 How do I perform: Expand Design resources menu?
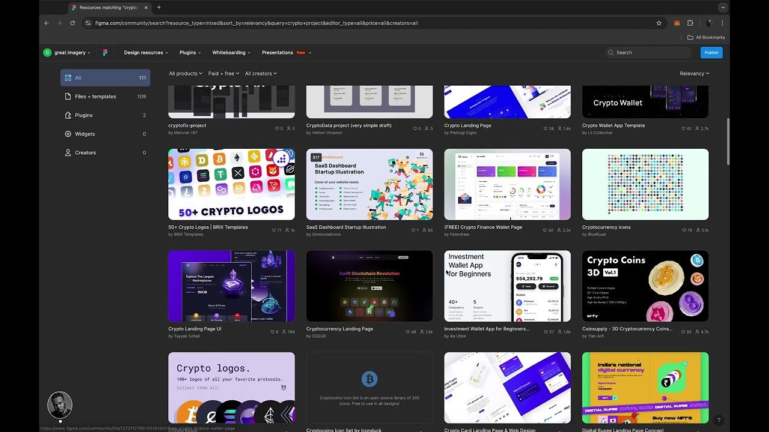pyautogui.click(x=146, y=52)
